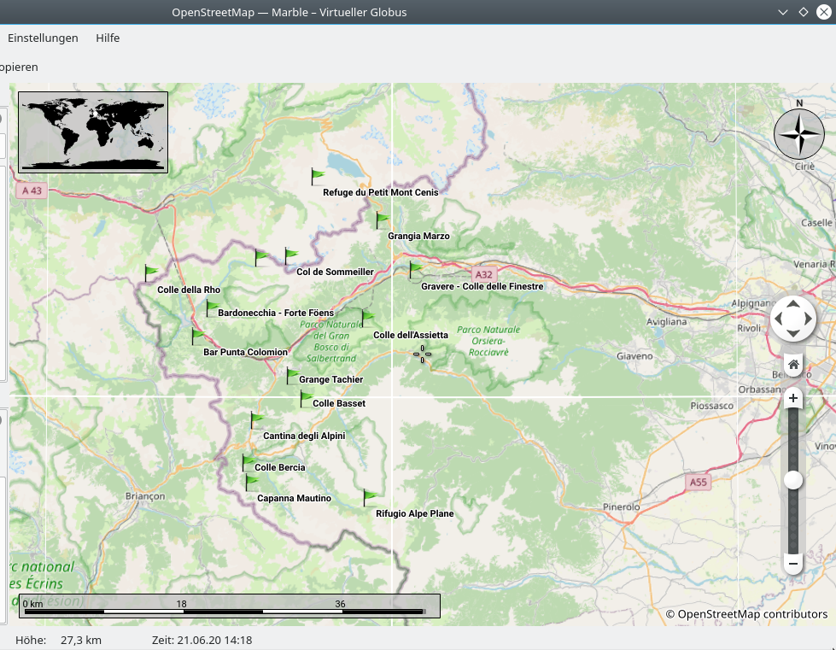836x650 pixels.
Task: Click the Colle Basset green flag
Action: click(x=307, y=398)
